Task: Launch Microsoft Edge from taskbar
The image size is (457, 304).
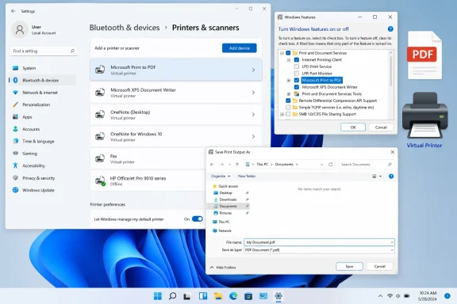Action: click(233, 296)
